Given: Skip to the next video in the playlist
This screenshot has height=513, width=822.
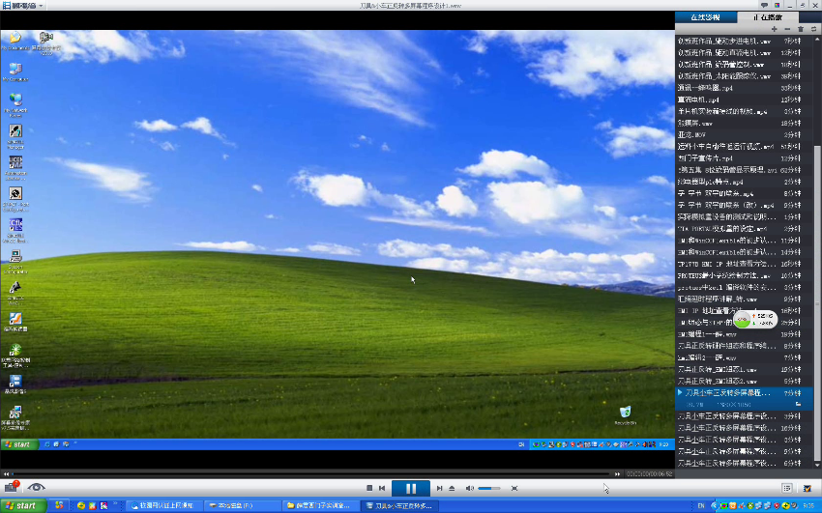Looking at the screenshot, I should pos(439,488).
